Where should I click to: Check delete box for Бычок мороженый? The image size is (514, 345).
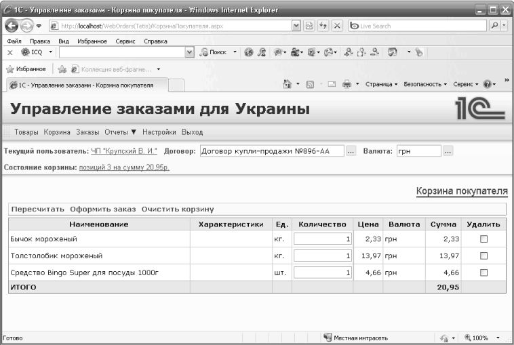(x=483, y=239)
